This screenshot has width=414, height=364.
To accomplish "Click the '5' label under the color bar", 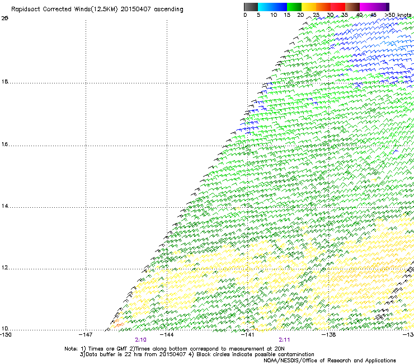I will (x=258, y=15).
